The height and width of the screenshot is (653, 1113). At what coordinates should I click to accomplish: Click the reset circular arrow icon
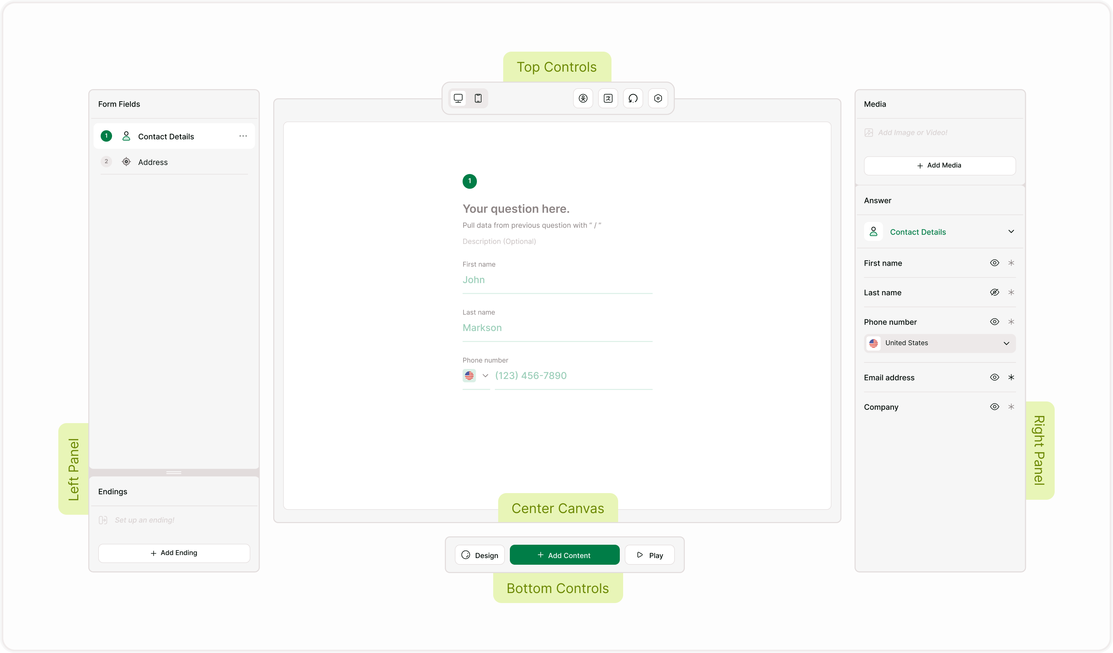633,98
